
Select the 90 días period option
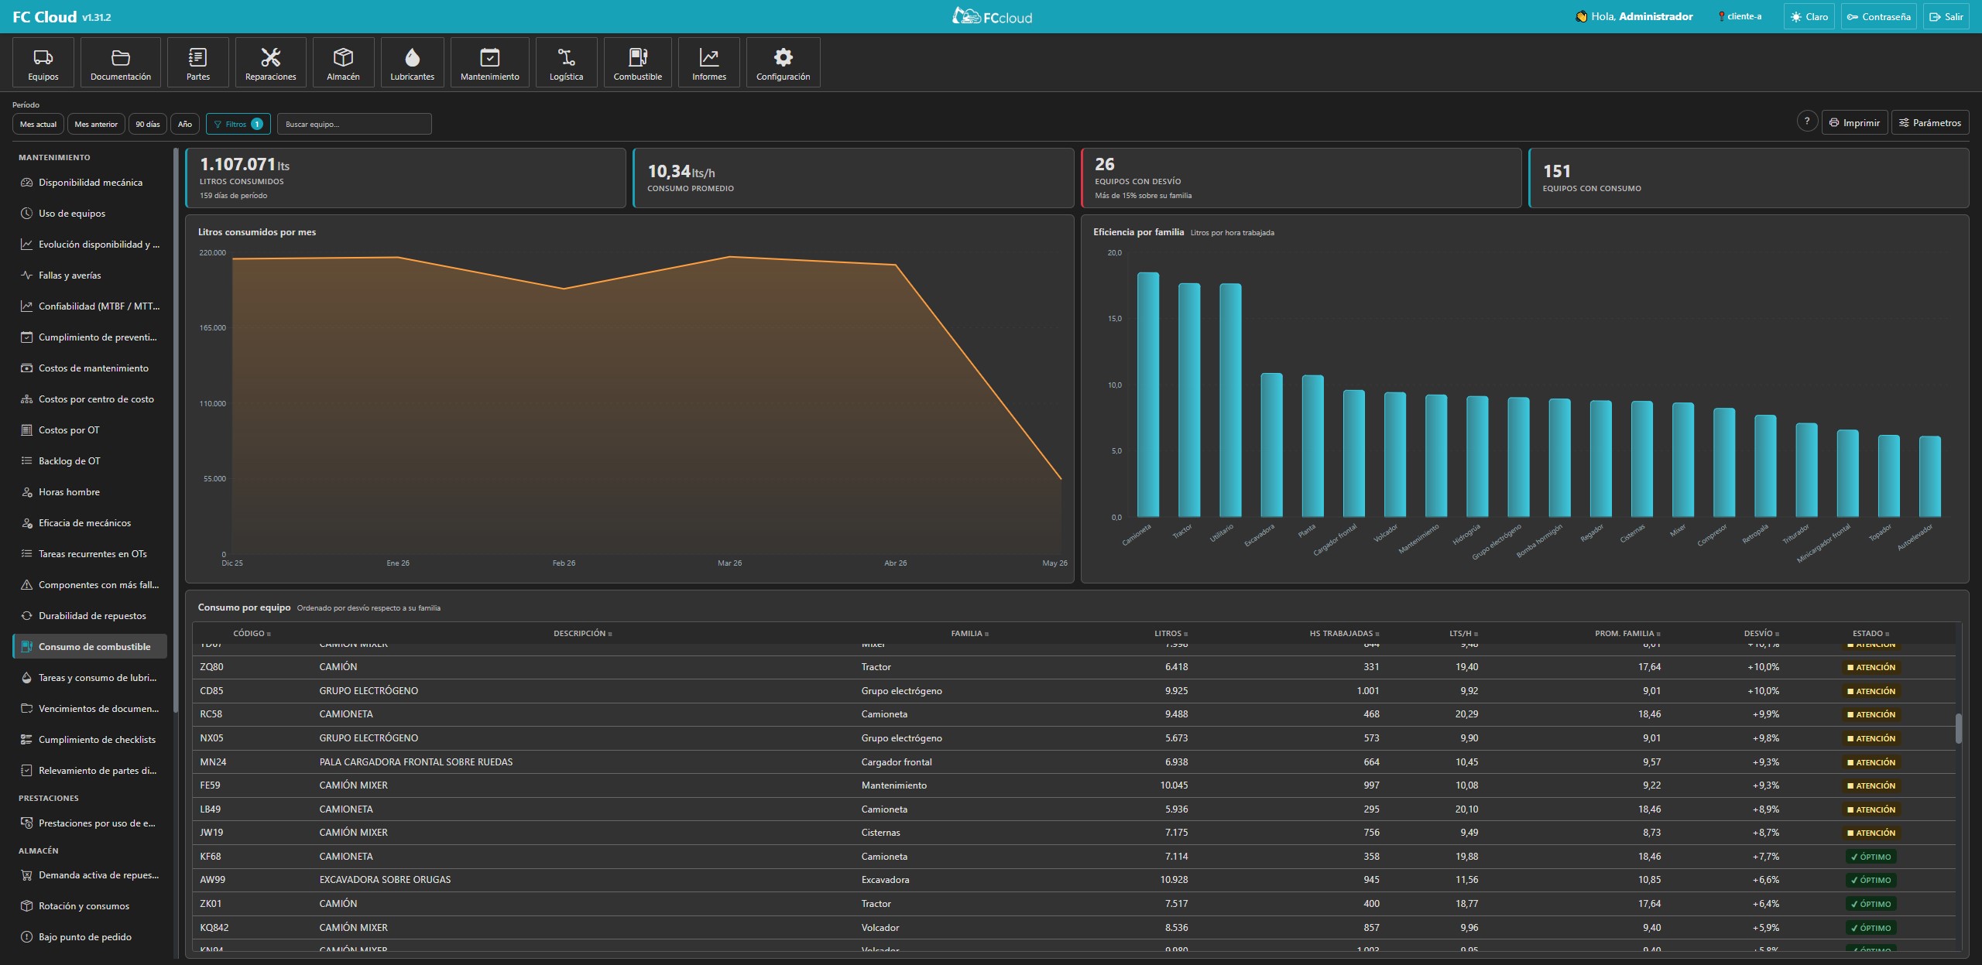[x=147, y=124]
